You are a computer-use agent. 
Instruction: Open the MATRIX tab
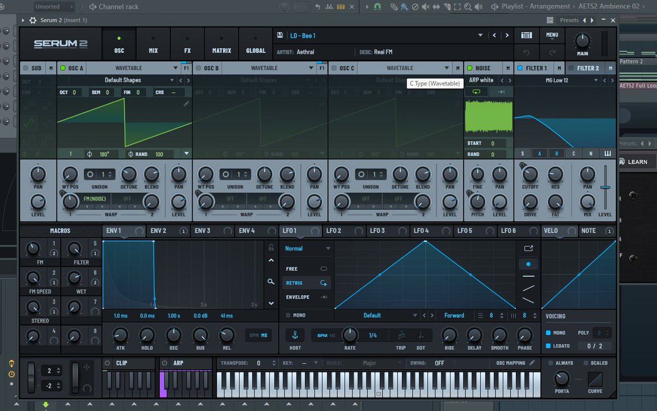click(x=222, y=44)
